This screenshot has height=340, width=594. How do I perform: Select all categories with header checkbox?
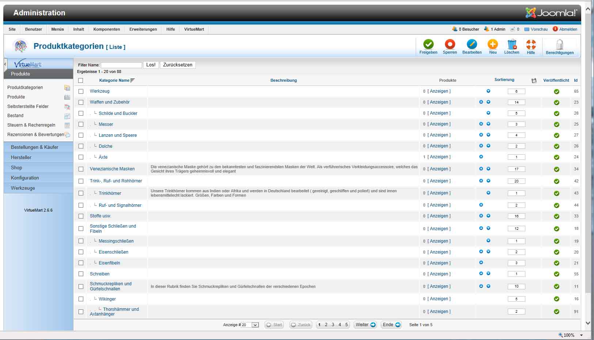point(81,81)
